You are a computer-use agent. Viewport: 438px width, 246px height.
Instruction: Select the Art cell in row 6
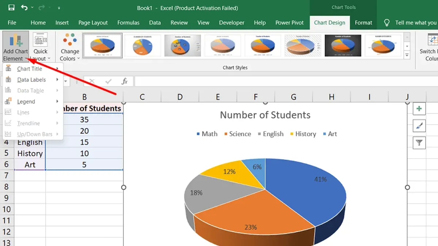point(30,165)
